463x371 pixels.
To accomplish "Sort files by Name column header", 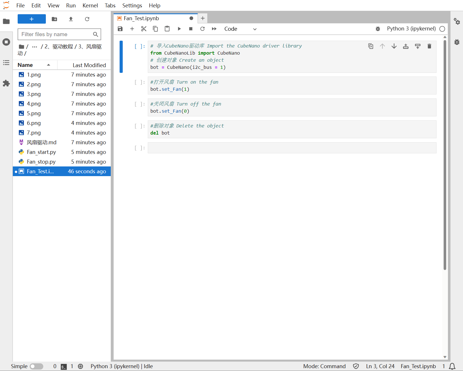I will (x=35, y=65).
